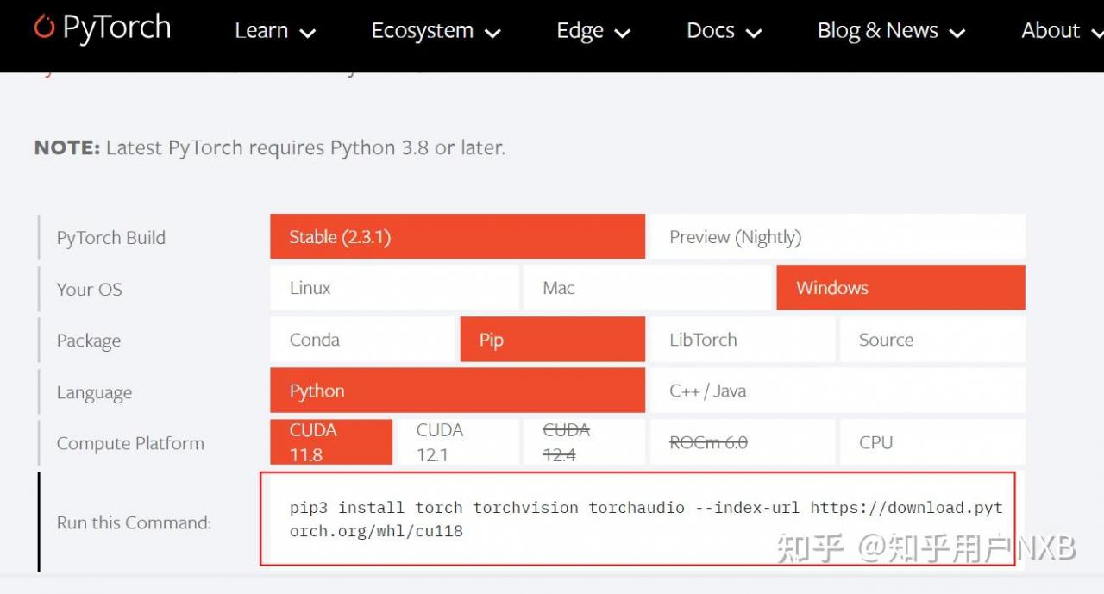The width and height of the screenshot is (1104, 594).
Task: Choose Linux as your OS
Action: pos(394,288)
